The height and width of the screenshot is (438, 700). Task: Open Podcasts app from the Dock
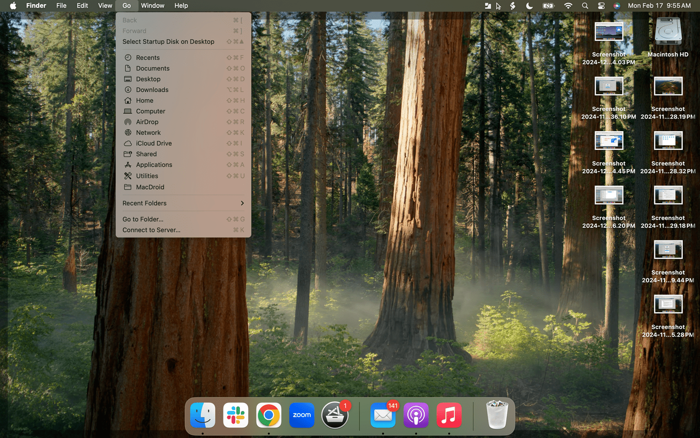[416, 415]
